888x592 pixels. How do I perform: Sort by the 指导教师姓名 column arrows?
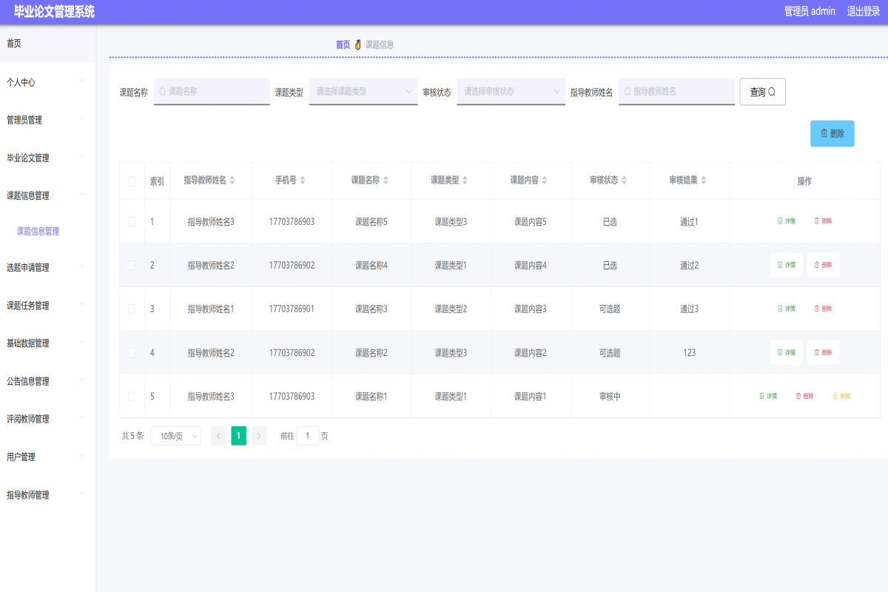pos(232,181)
